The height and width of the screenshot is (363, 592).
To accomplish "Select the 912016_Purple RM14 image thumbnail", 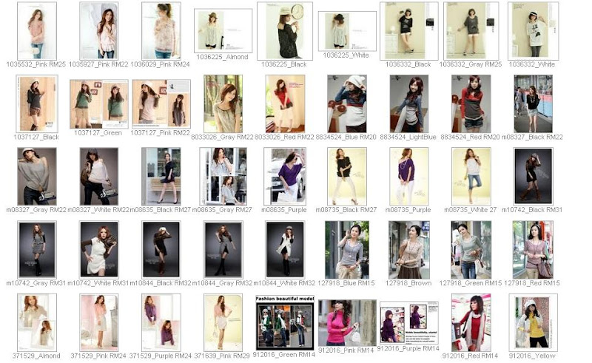I will tap(409, 322).
